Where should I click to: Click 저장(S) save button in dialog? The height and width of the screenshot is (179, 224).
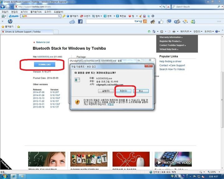[x=123, y=91]
